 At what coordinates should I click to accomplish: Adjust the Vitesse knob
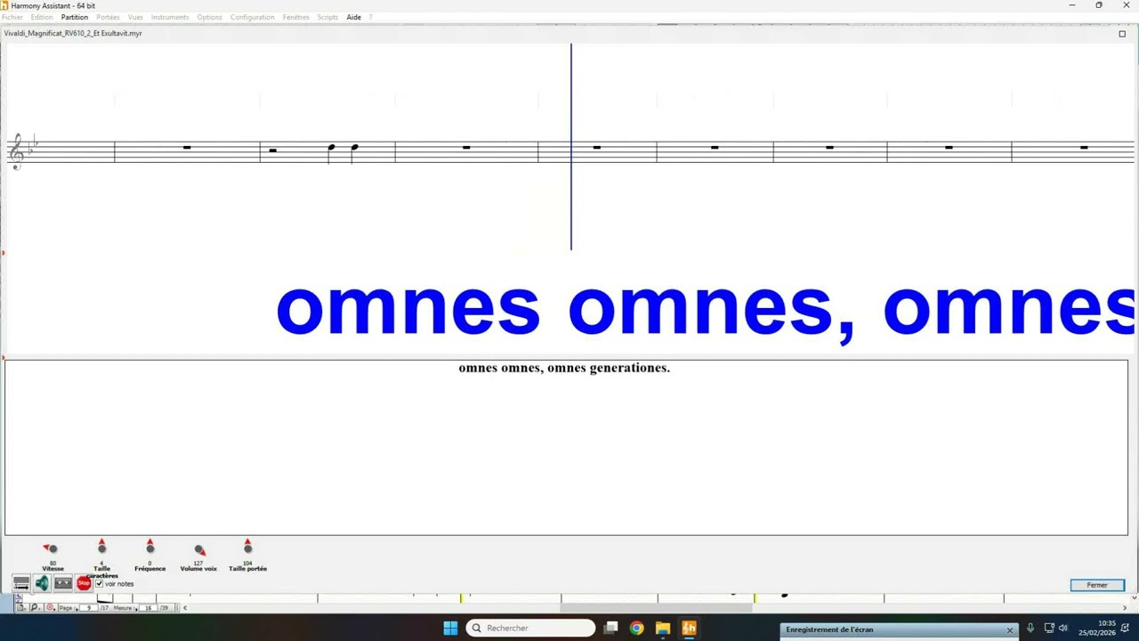click(x=53, y=548)
